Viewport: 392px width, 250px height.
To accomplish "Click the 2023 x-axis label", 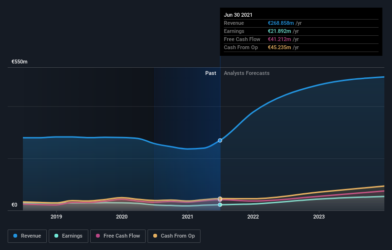I will 319,217.
